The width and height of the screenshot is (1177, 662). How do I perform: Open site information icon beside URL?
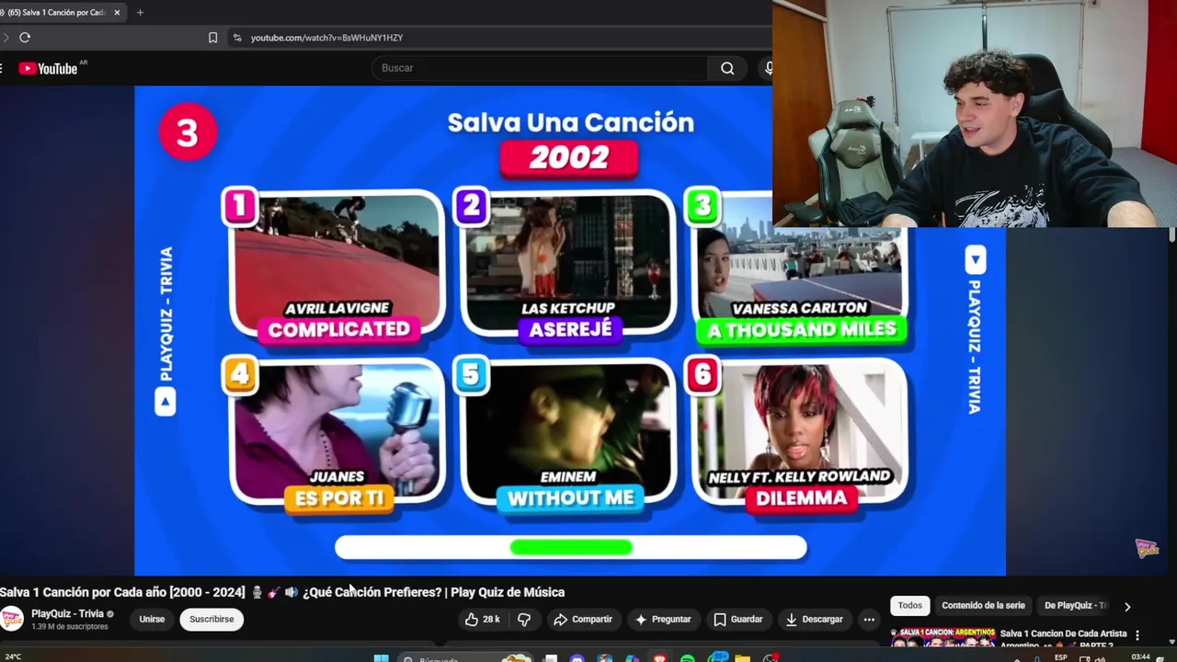click(237, 38)
